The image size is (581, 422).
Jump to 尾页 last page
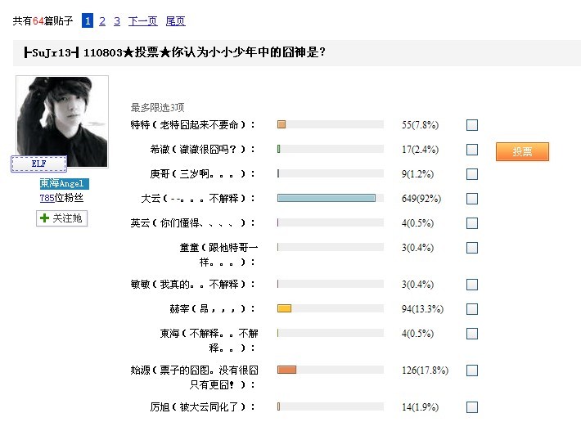[175, 21]
